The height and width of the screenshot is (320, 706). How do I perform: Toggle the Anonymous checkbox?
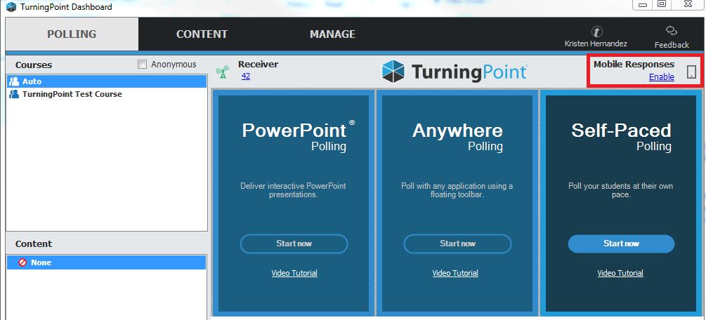(x=143, y=65)
